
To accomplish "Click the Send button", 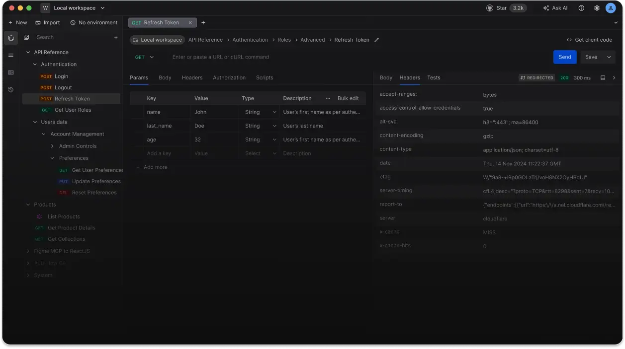I will [564, 57].
